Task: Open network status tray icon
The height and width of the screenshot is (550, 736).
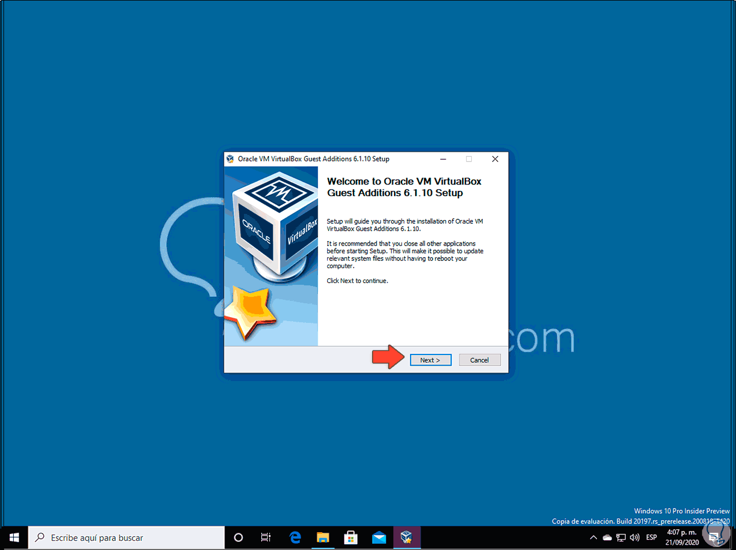Action: point(621,537)
